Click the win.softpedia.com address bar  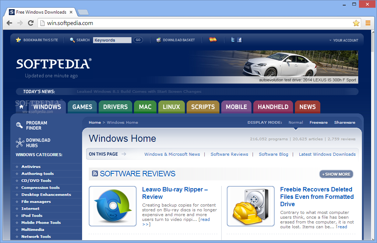(195, 23)
